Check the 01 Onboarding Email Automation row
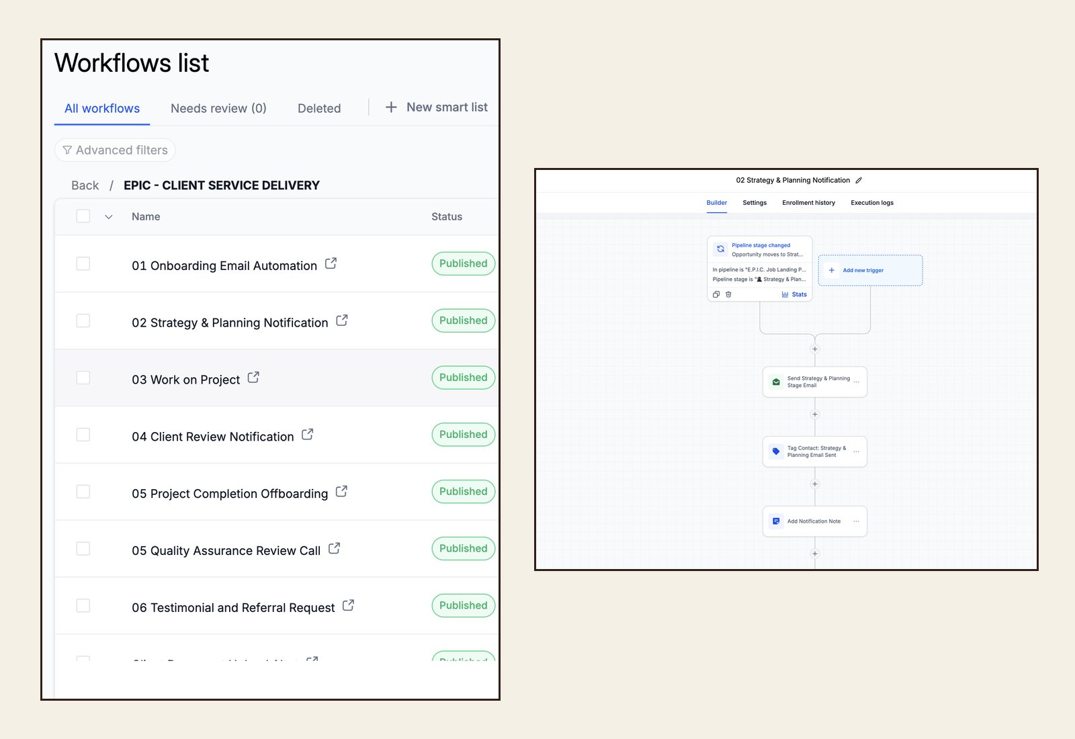 (x=83, y=263)
